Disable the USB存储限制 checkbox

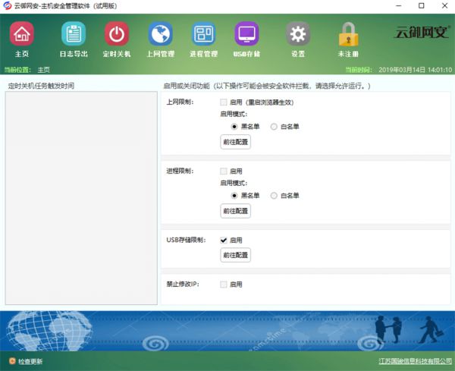[224, 241]
